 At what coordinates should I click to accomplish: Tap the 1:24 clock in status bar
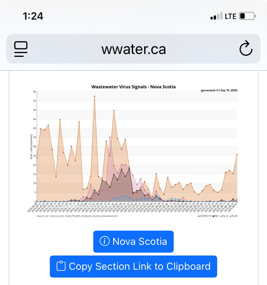click(33, 16)
